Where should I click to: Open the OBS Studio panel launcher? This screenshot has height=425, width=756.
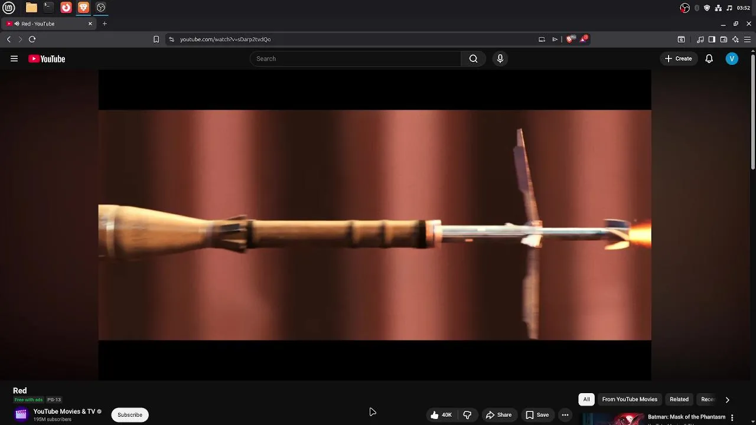coord(101,8)
